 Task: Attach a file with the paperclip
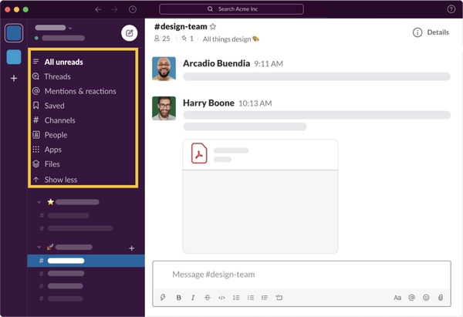click(441, 298)
